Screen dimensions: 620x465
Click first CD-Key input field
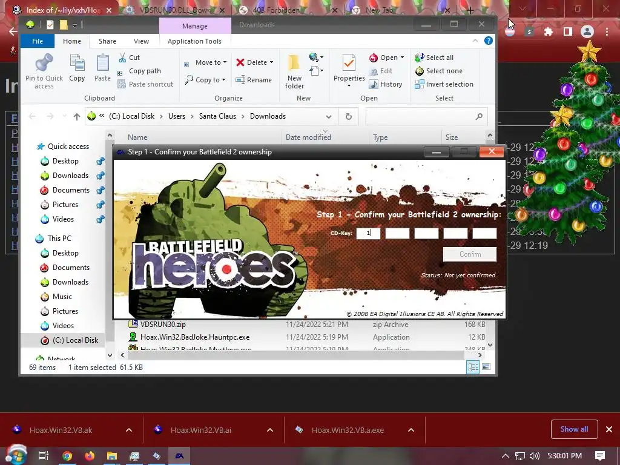point(368,233)
